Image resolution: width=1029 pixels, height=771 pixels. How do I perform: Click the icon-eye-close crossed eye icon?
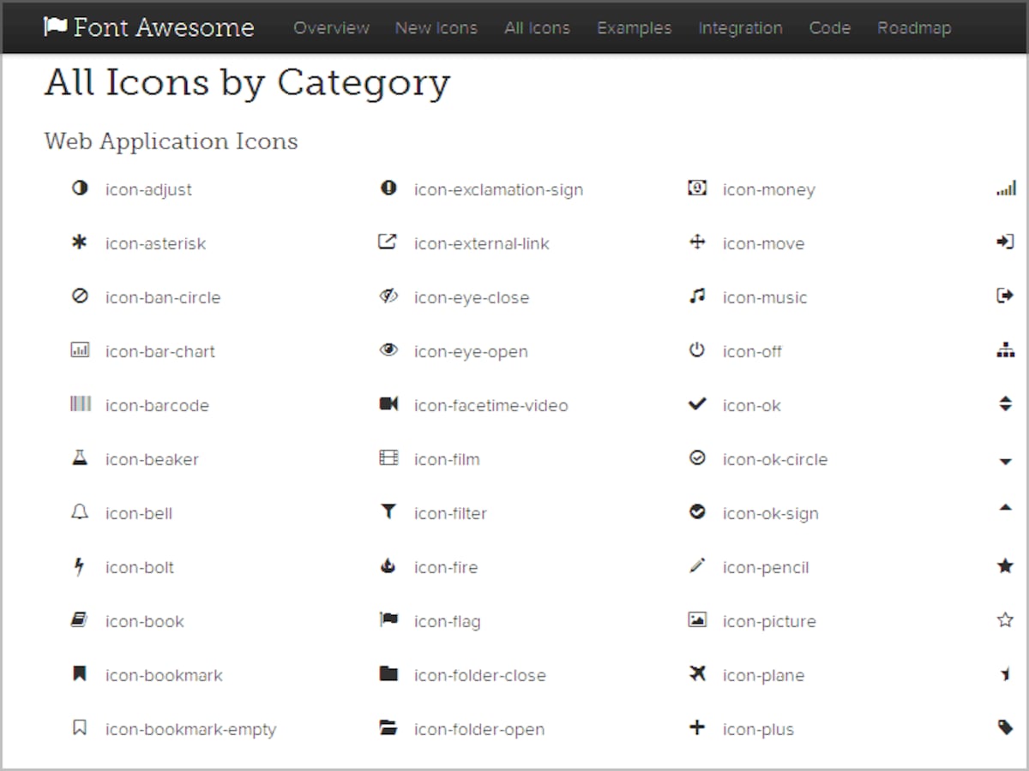coord(388,296)
